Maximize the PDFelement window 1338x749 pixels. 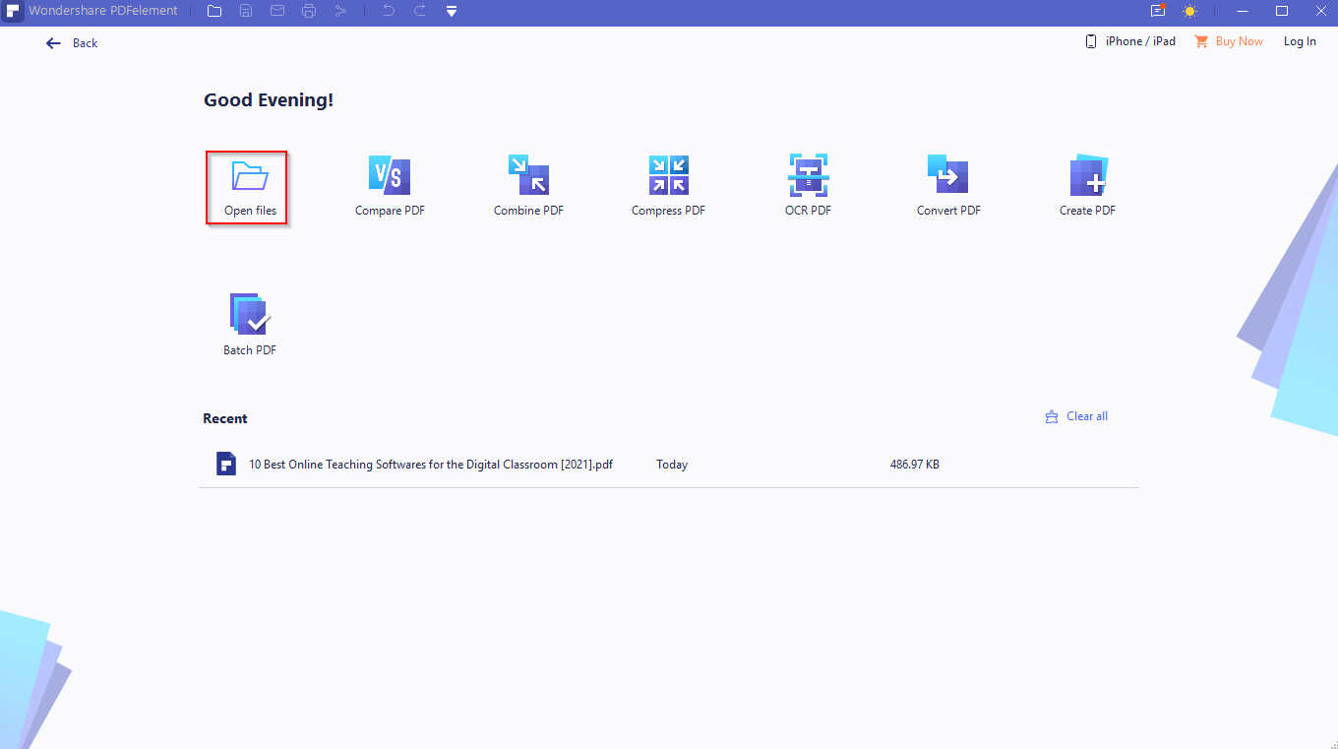pos(1282,11)
